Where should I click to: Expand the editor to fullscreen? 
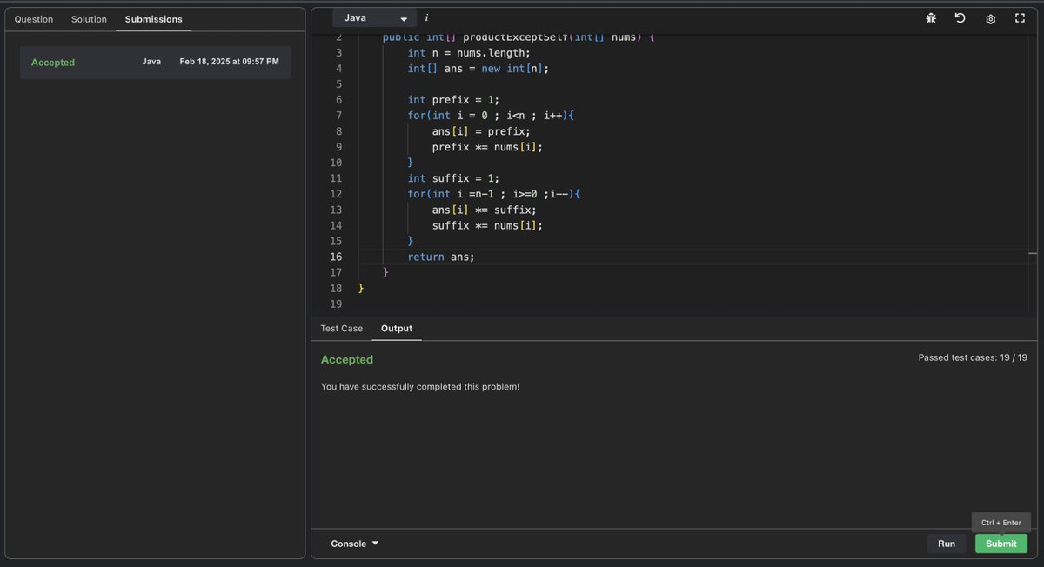[1020, 17]
